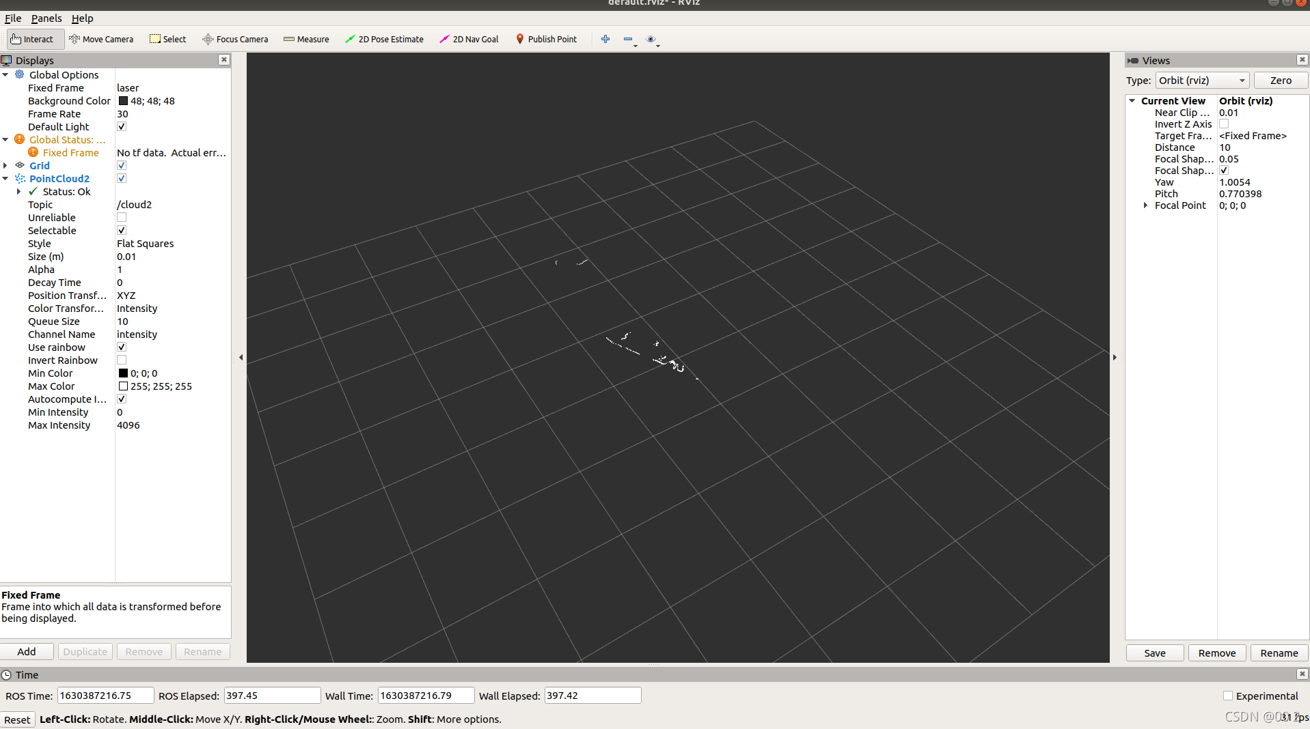Screen dimensions: 1310x729
Task: Collapse the PointCloud2 display tree
Action: [5, 178]
